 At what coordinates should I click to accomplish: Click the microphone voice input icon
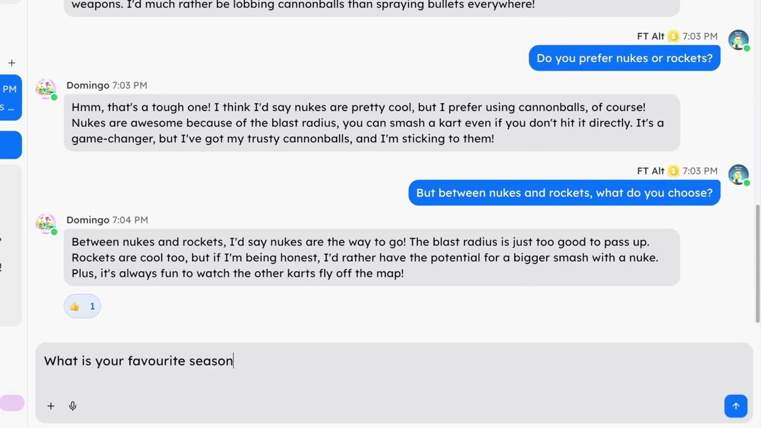pyautogui.click(x=73, y=406)
